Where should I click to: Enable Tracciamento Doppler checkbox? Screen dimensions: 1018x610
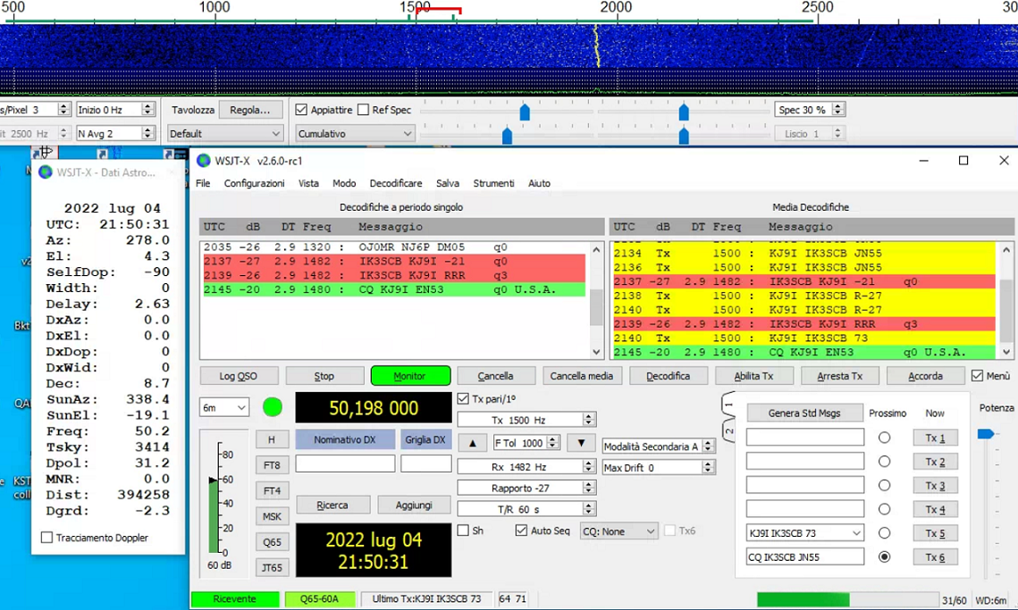[47, 538]
